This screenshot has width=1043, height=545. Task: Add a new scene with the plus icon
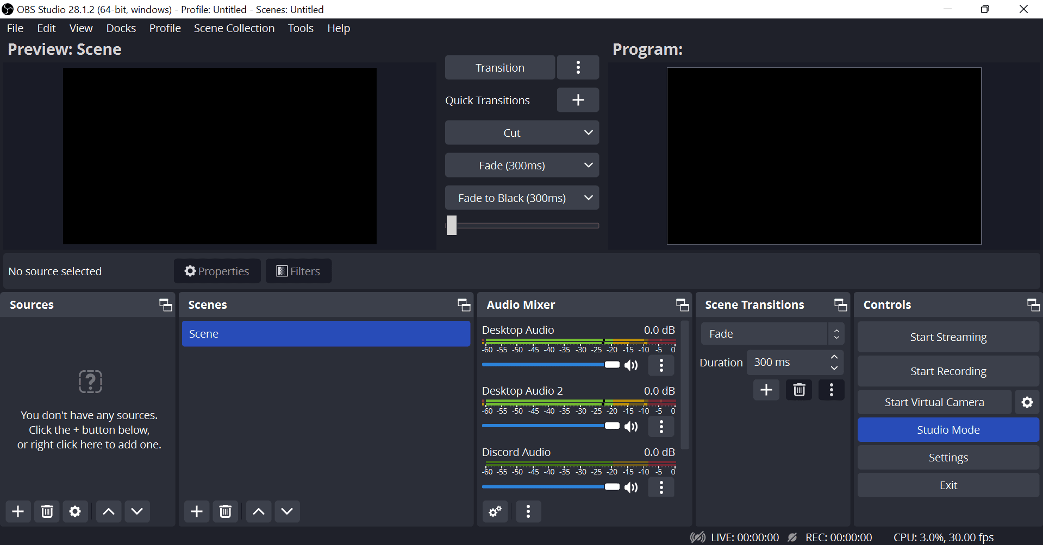196,511
